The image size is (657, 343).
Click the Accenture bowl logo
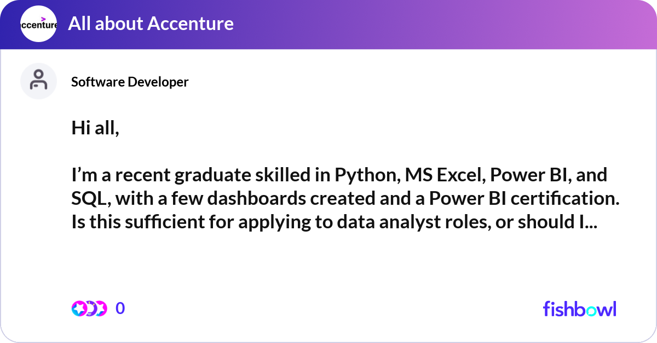click(x=38, y=24)
